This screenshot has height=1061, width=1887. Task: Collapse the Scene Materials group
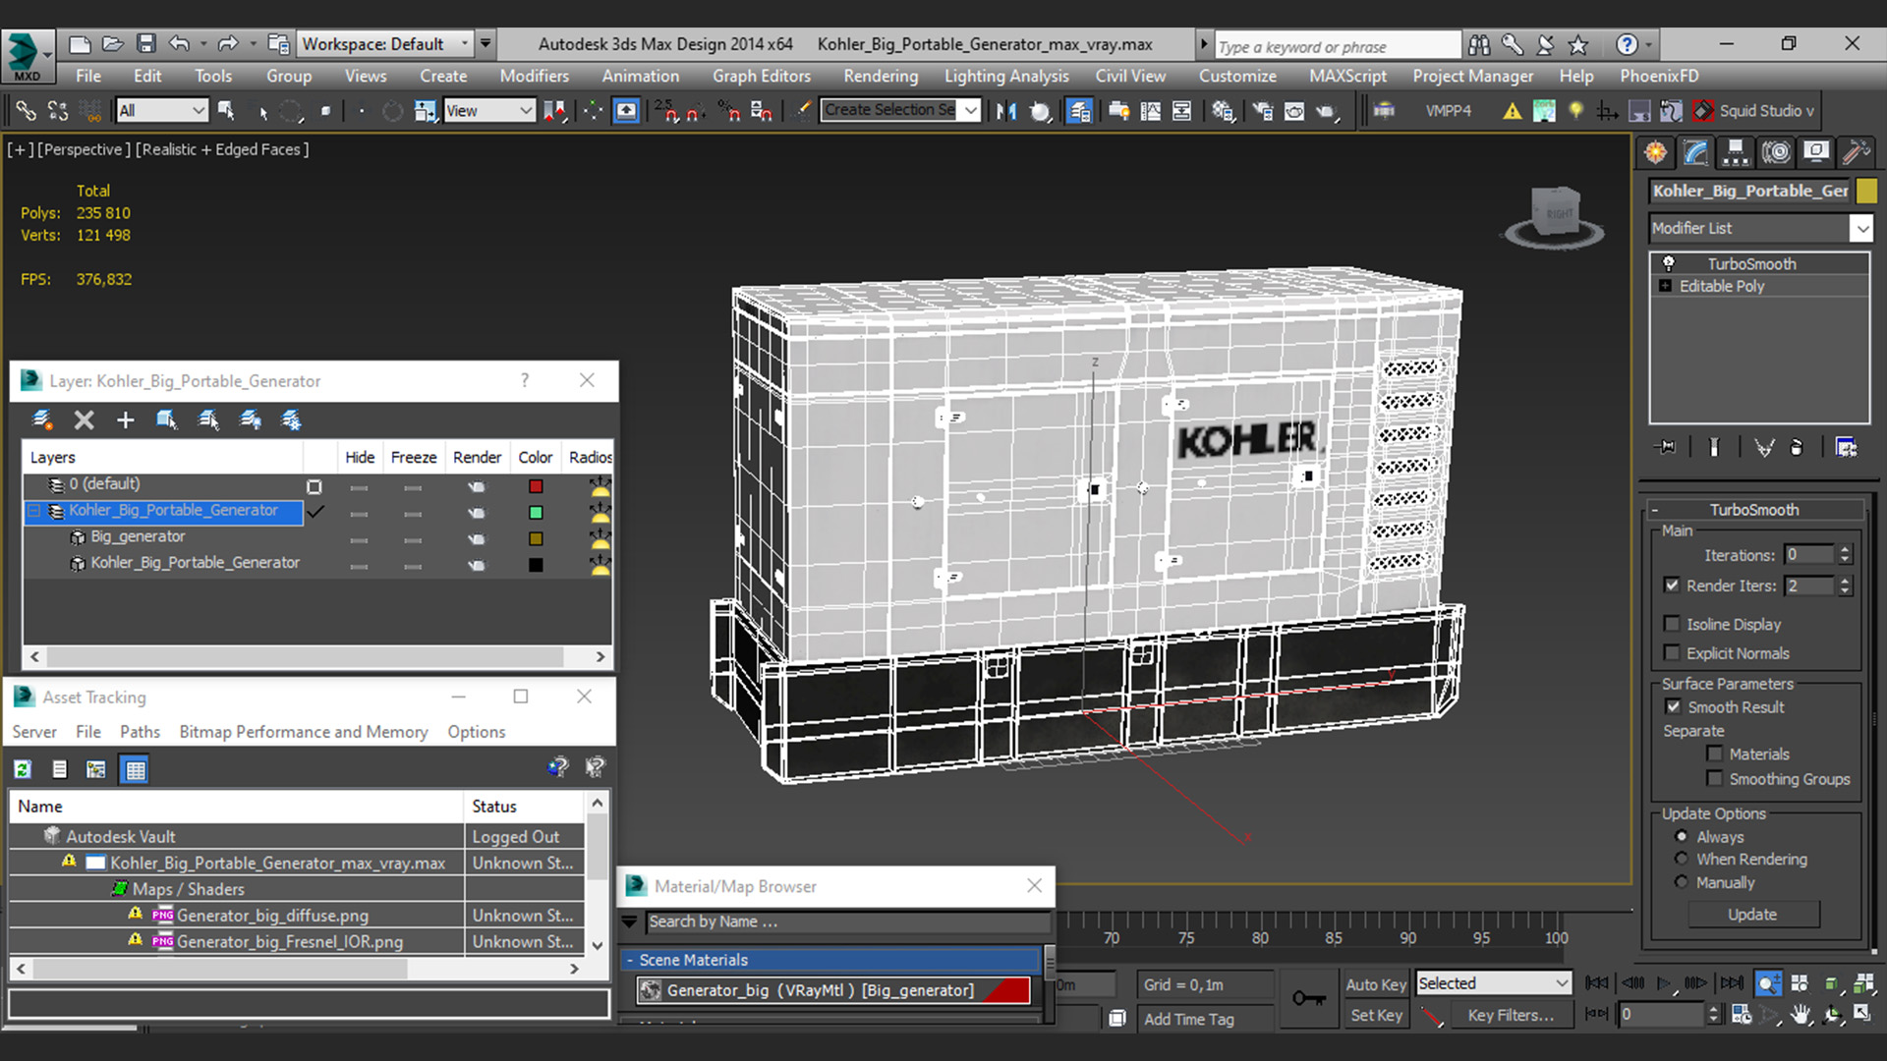pos(630,960)
